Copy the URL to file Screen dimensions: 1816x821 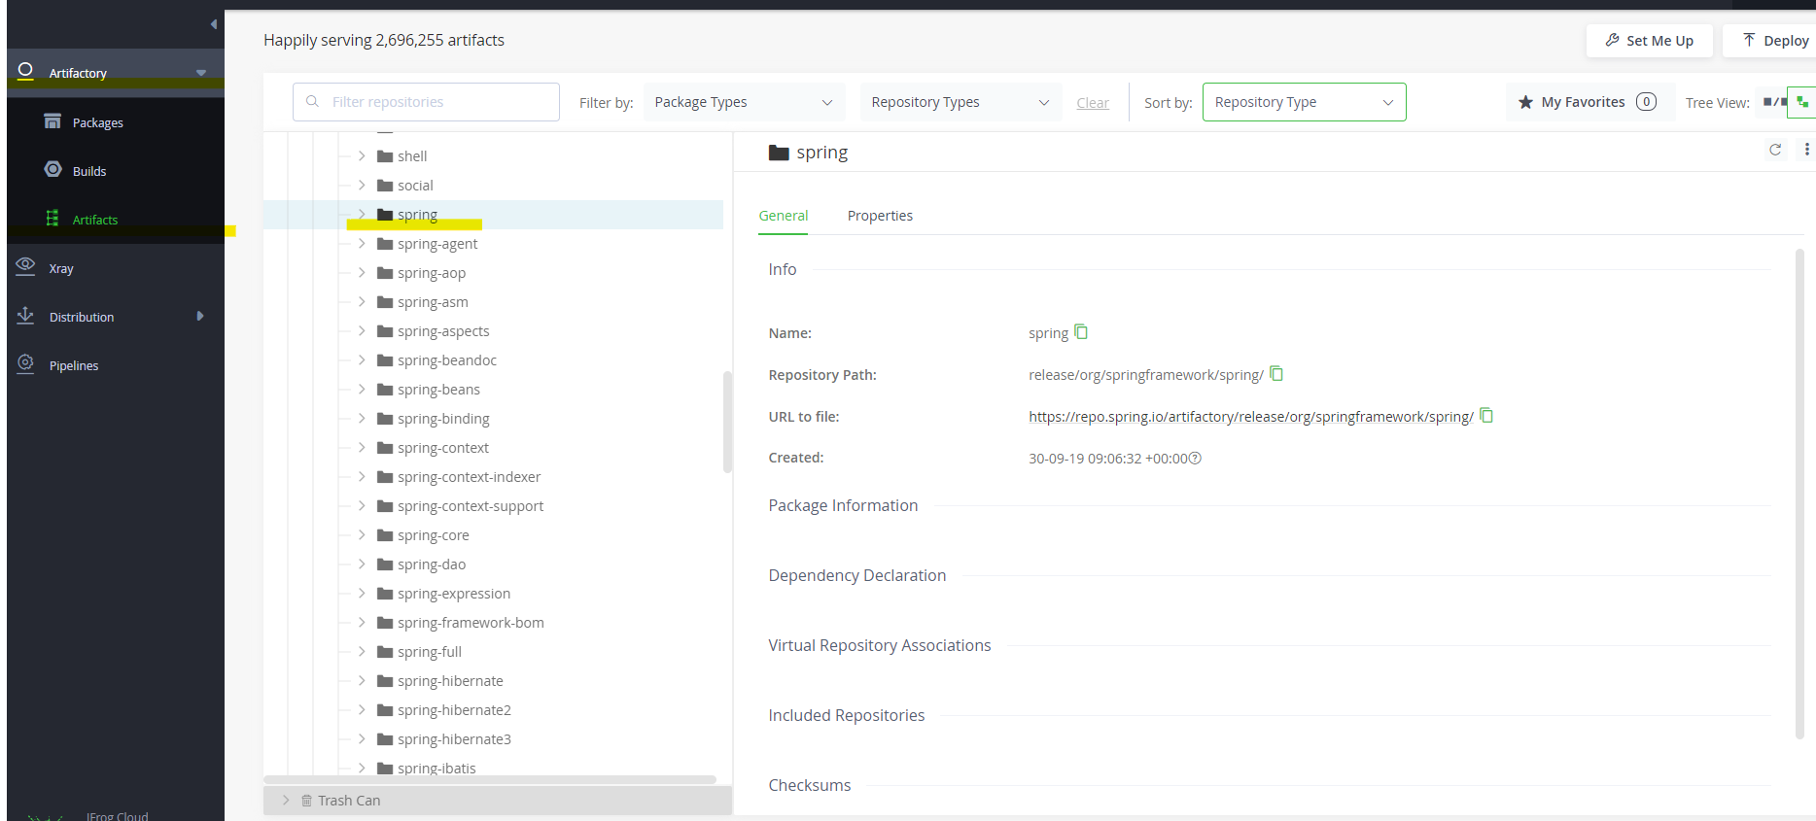point(1486,416)
